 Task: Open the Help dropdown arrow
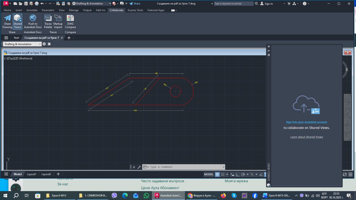309,4
